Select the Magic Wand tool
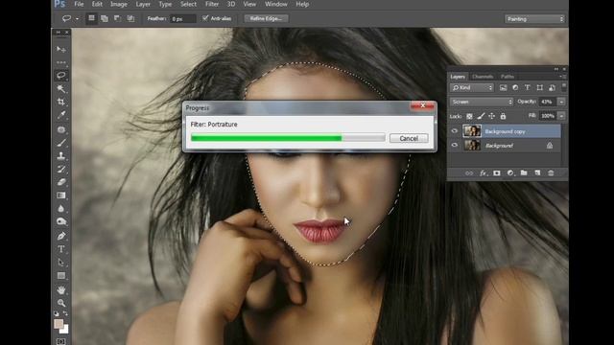 pyautogui.click(x=61, y=89)
